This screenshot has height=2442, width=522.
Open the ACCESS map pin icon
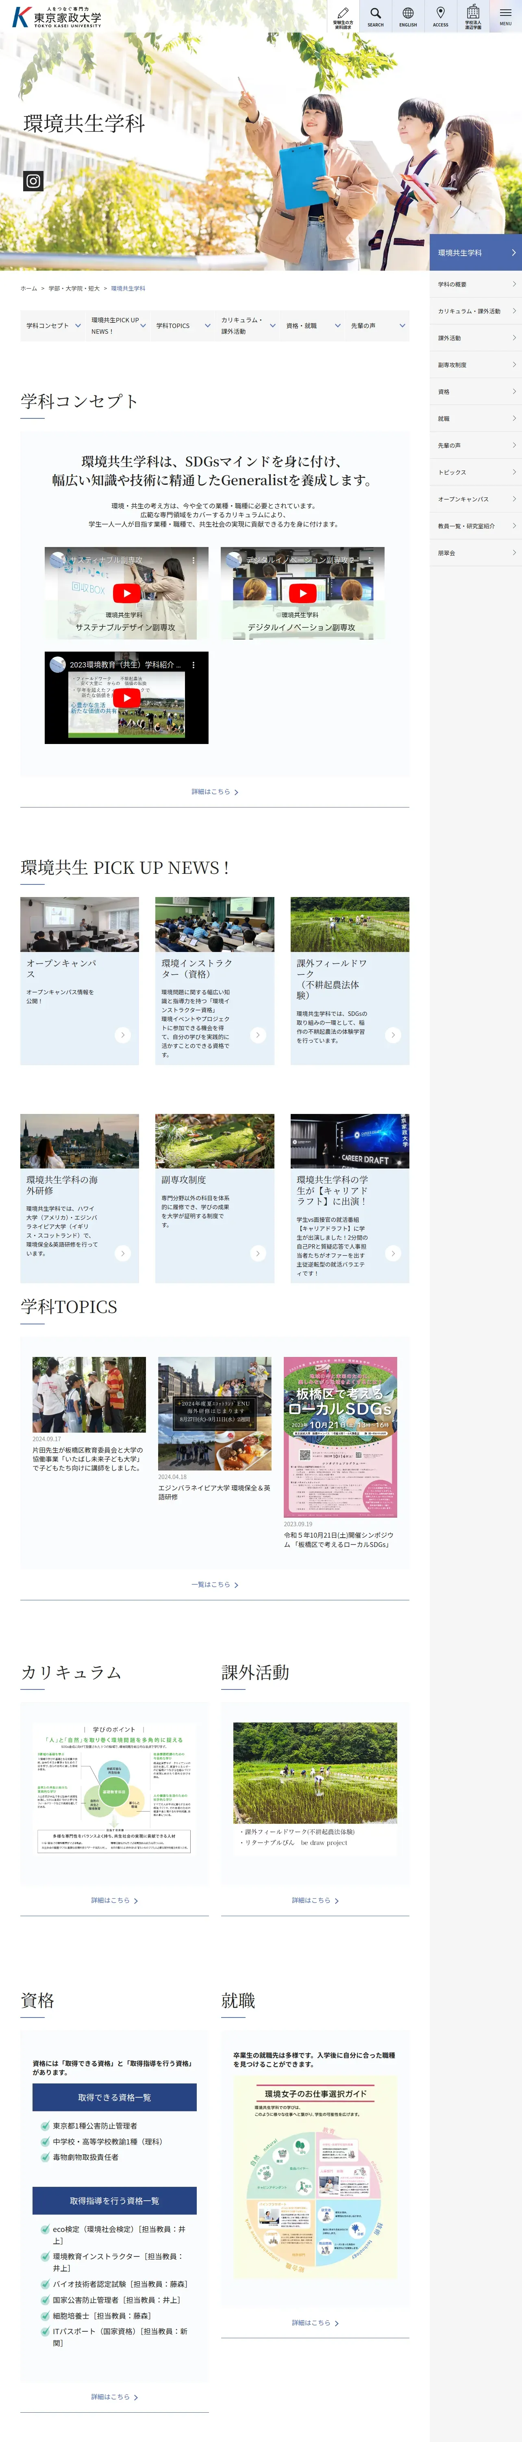coord(441,16)
